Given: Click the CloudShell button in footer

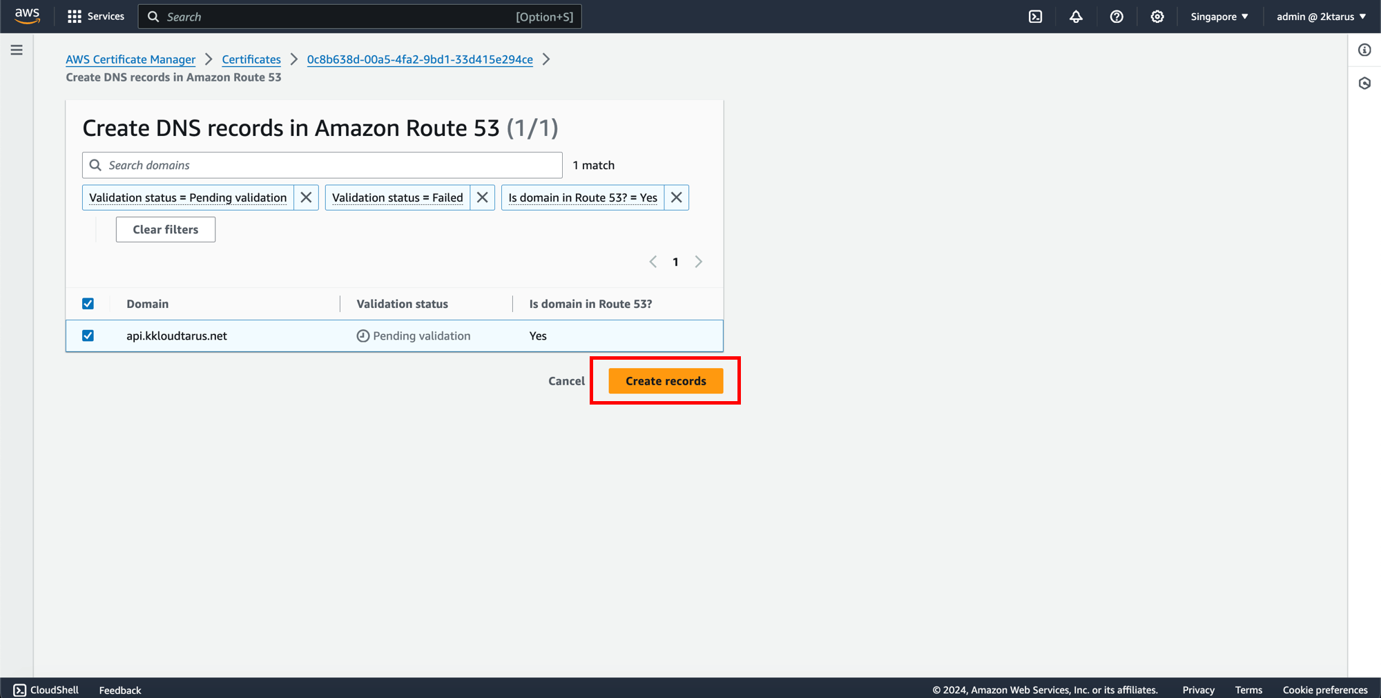Looking at the screenshot, I should pyautogui.click(x=46, y=690).
